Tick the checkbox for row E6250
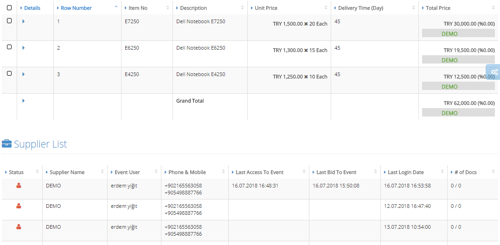The width and height of the screenshot is (500, 245). pos(9,47)
